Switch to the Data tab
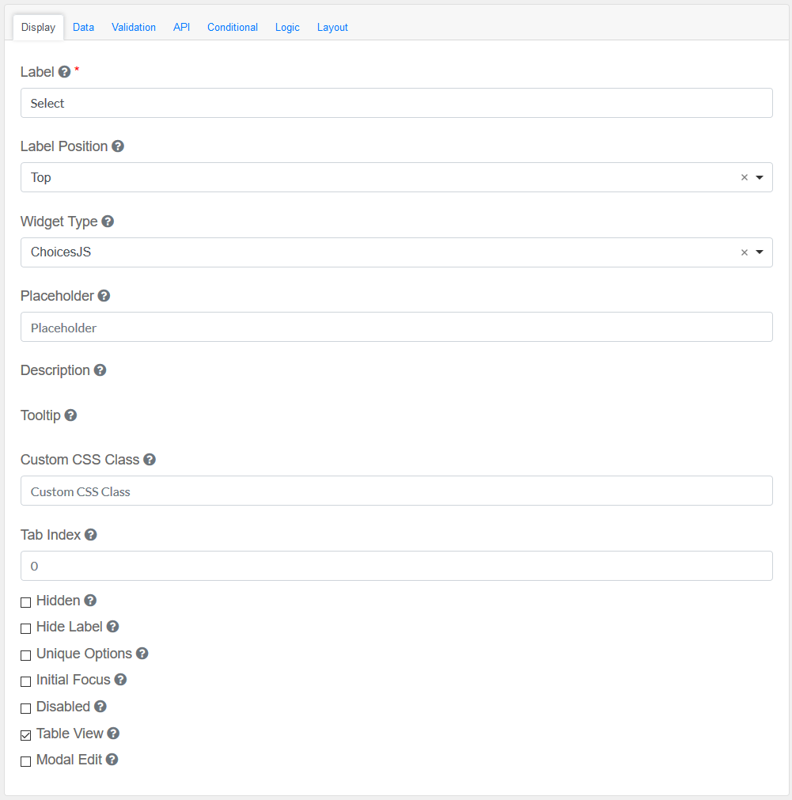This screenshot has height=800, width=792. pos(83,27)
